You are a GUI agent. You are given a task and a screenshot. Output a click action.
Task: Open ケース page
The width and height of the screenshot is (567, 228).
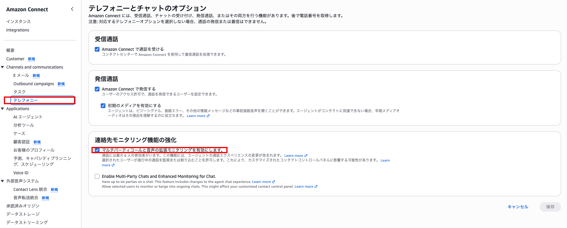[19, 134]
